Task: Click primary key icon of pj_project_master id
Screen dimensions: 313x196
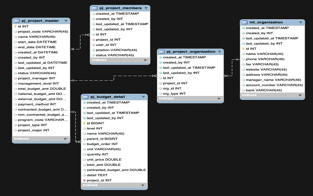Action: pyautogui.click(x=15, y=26)
